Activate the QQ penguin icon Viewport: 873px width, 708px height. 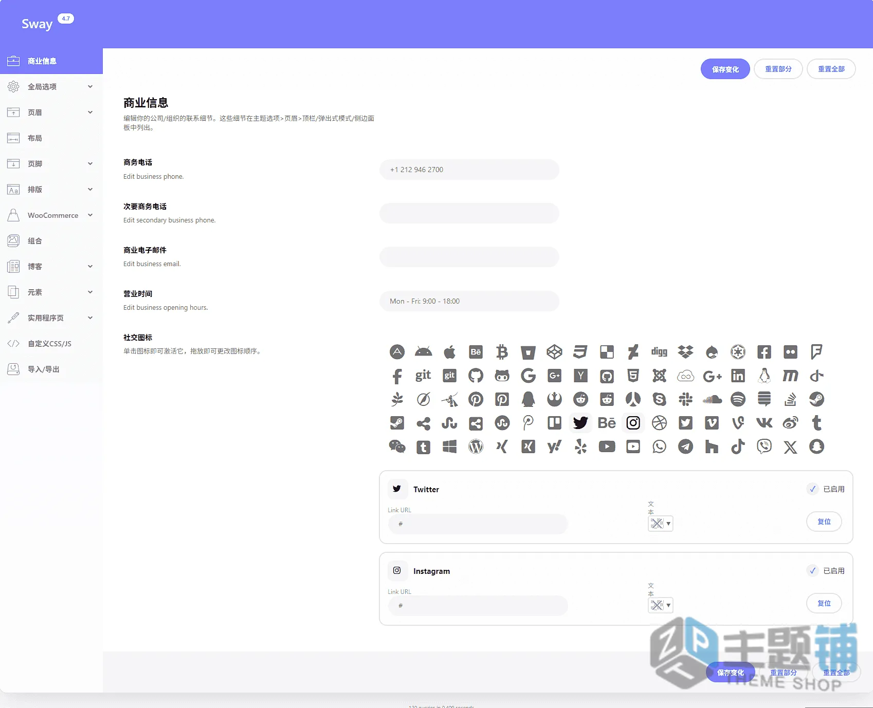[528, 399]
